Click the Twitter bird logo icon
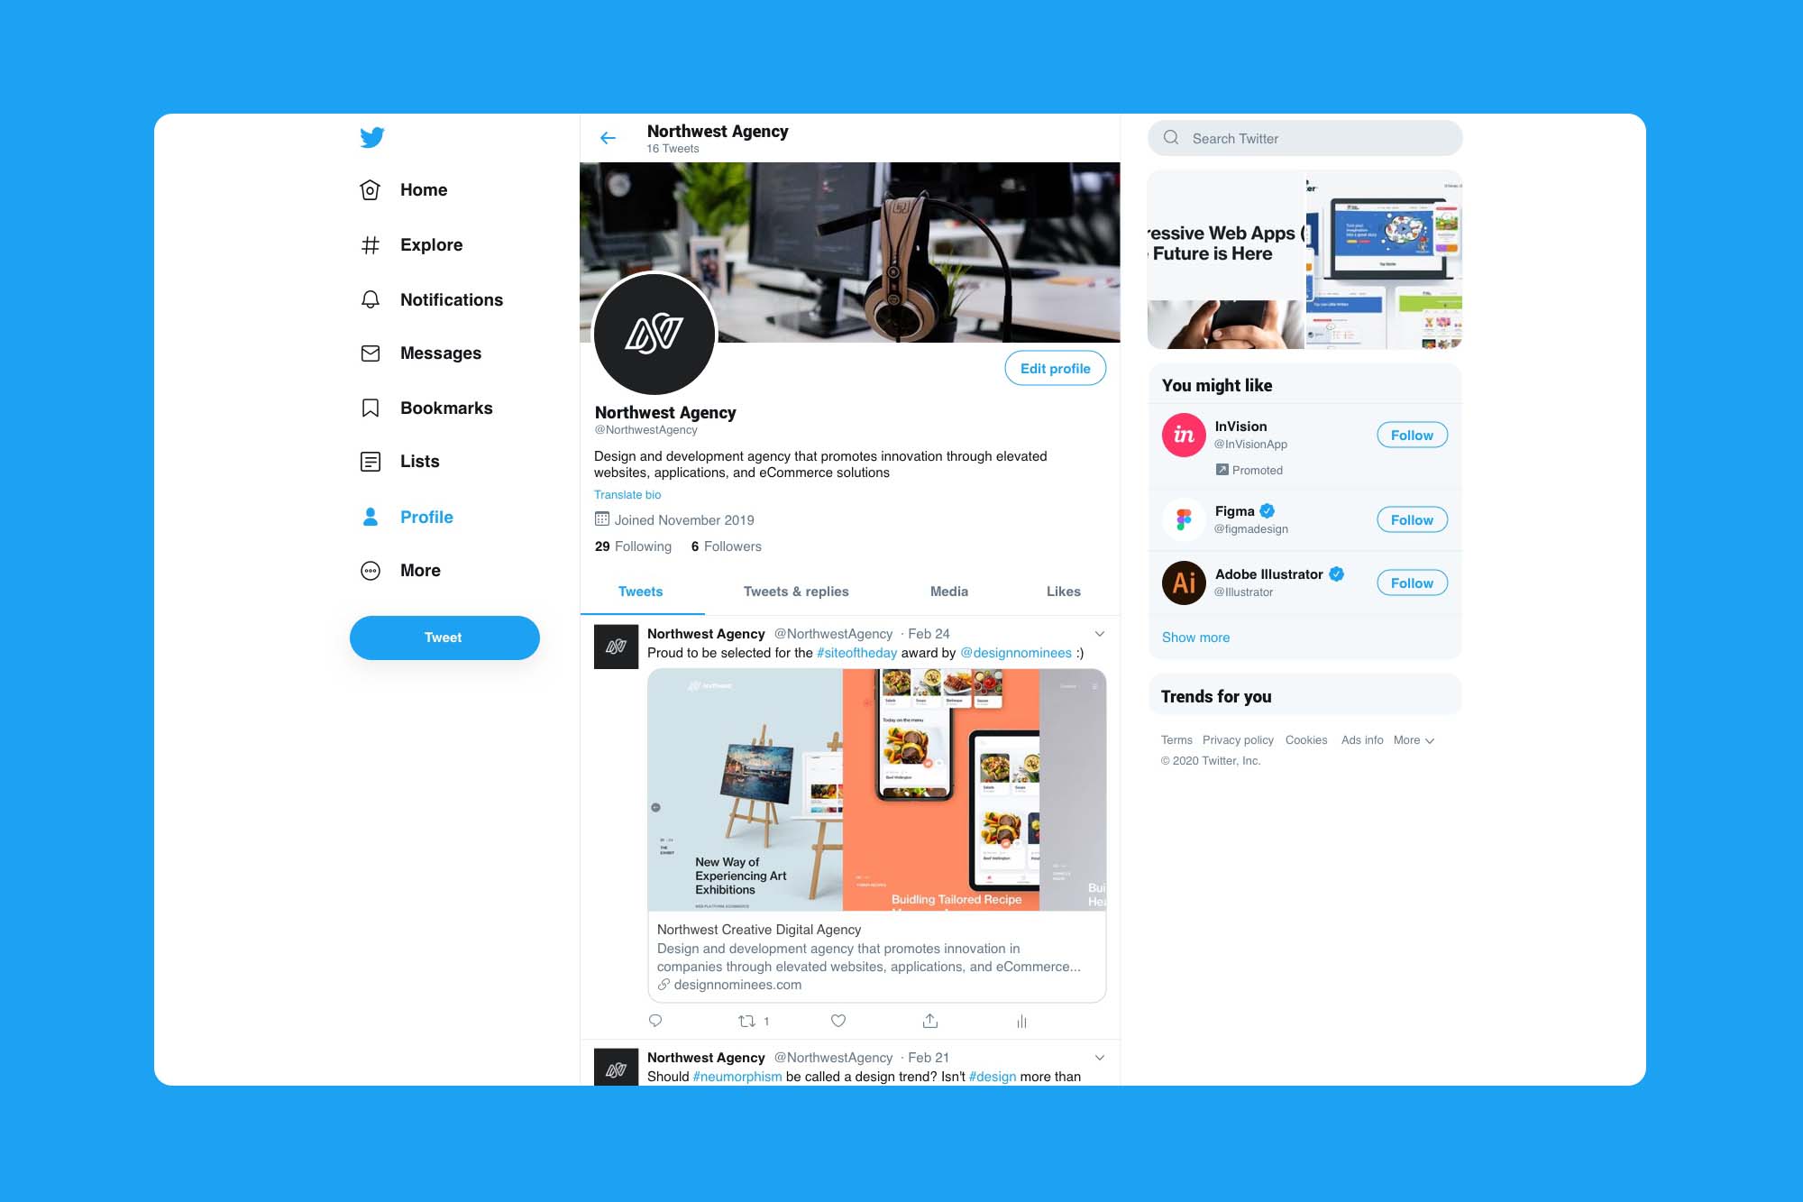The height and width of the screenshot is (1202, 1803). (x=371, y=137)
